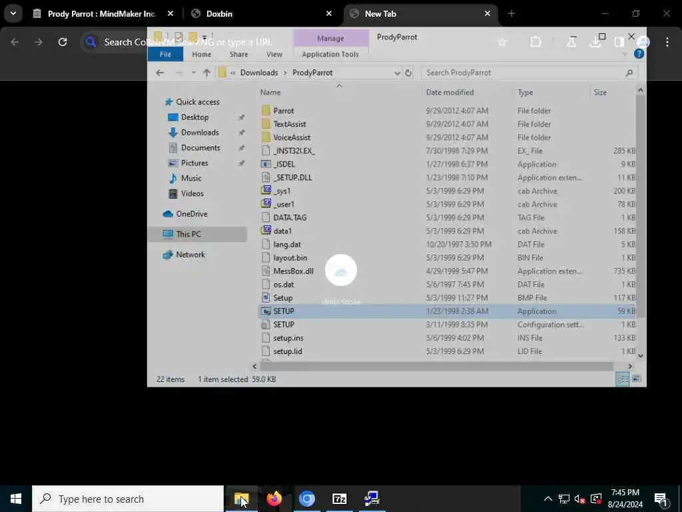
Task: Click the vertical scrollbar down arrow
Action: tap(640, 356)
